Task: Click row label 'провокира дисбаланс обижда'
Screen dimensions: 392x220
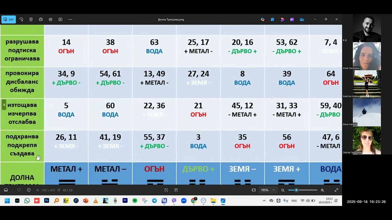Action: click(x=22, y=82)
